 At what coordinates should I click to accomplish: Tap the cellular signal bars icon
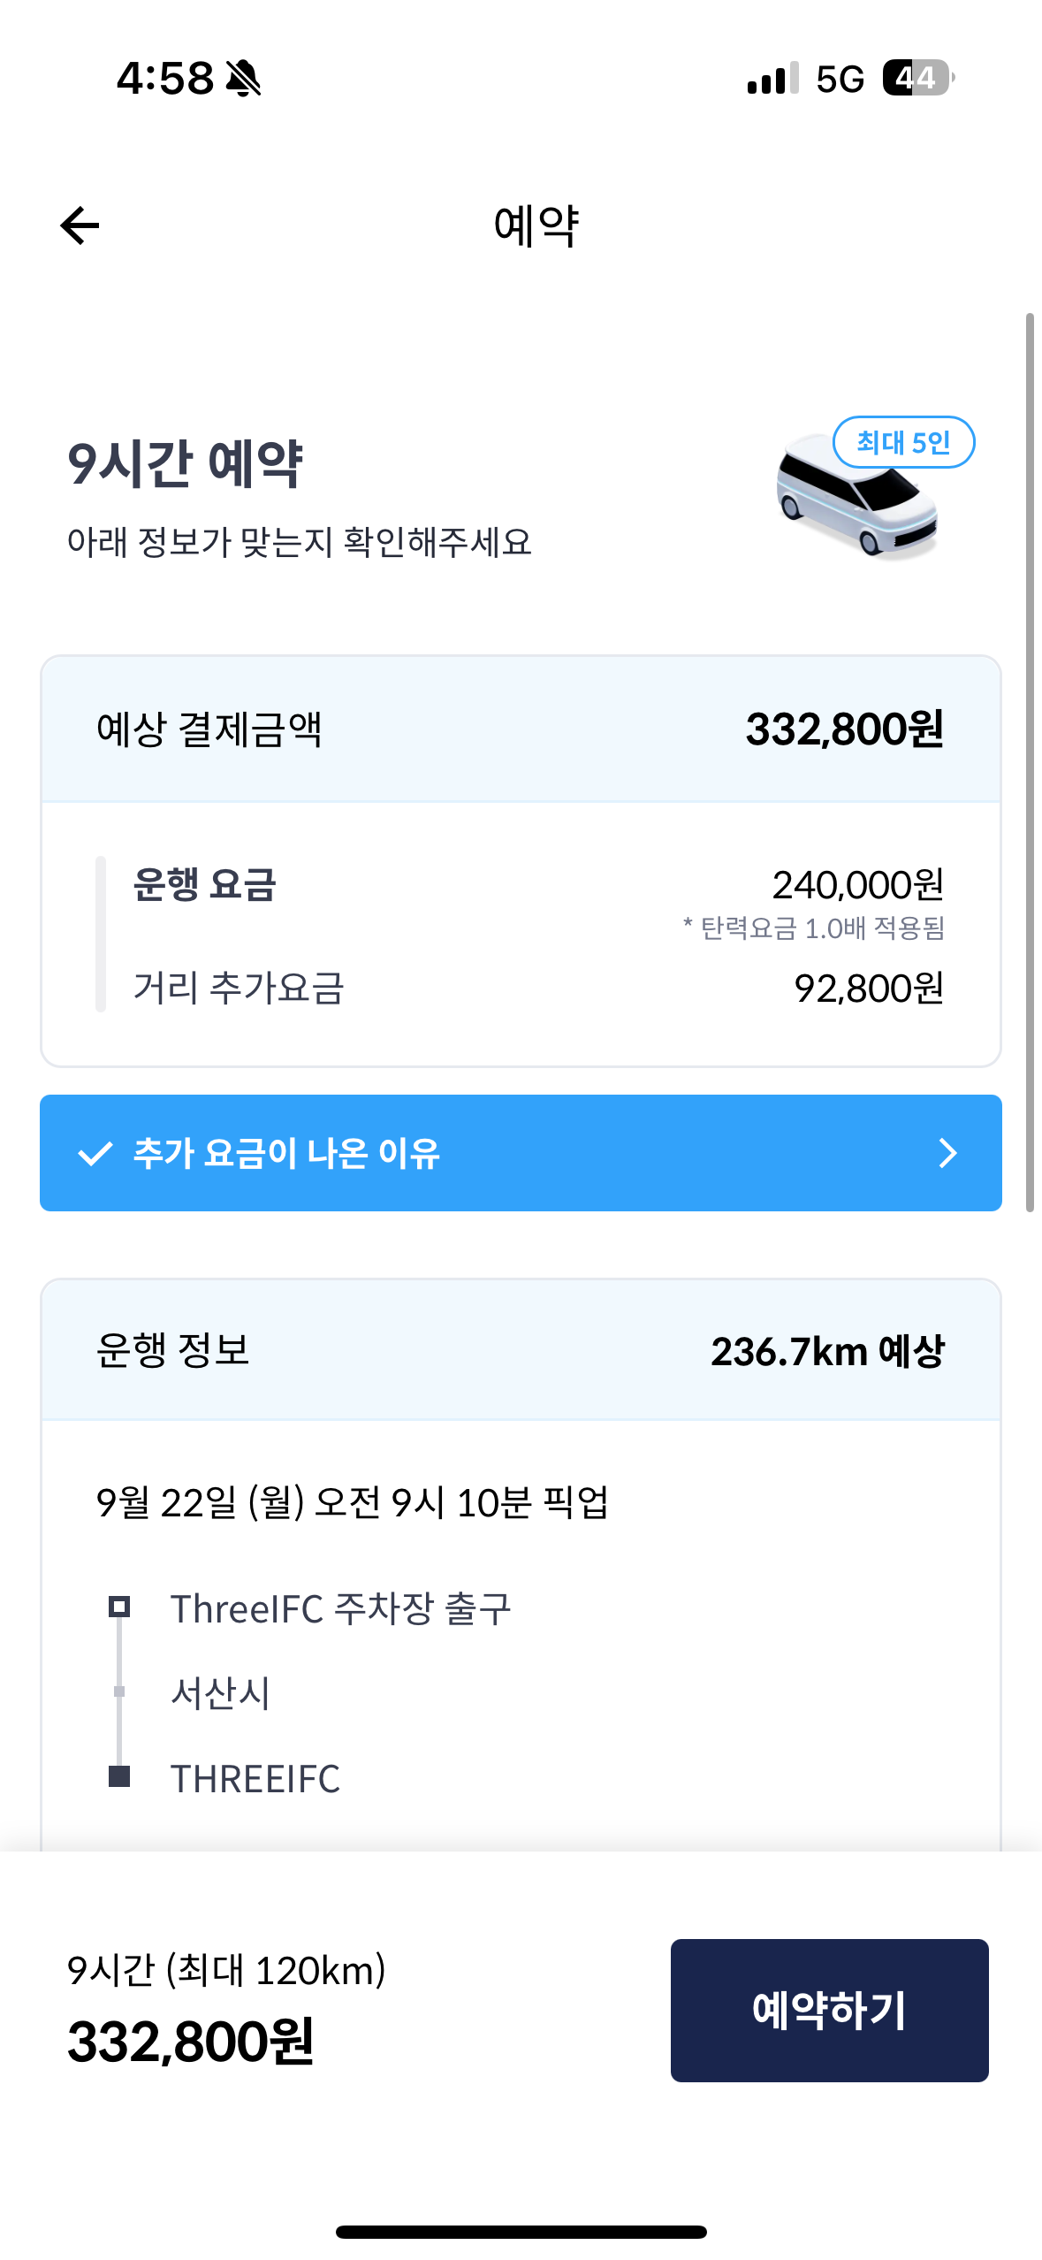772,78
